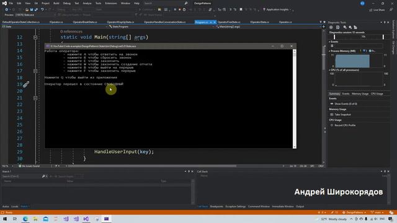Switch to OperatorFreeState.cs tab
Image resolution: width=397 pixels, height=223 pixels.
[229, 22]
